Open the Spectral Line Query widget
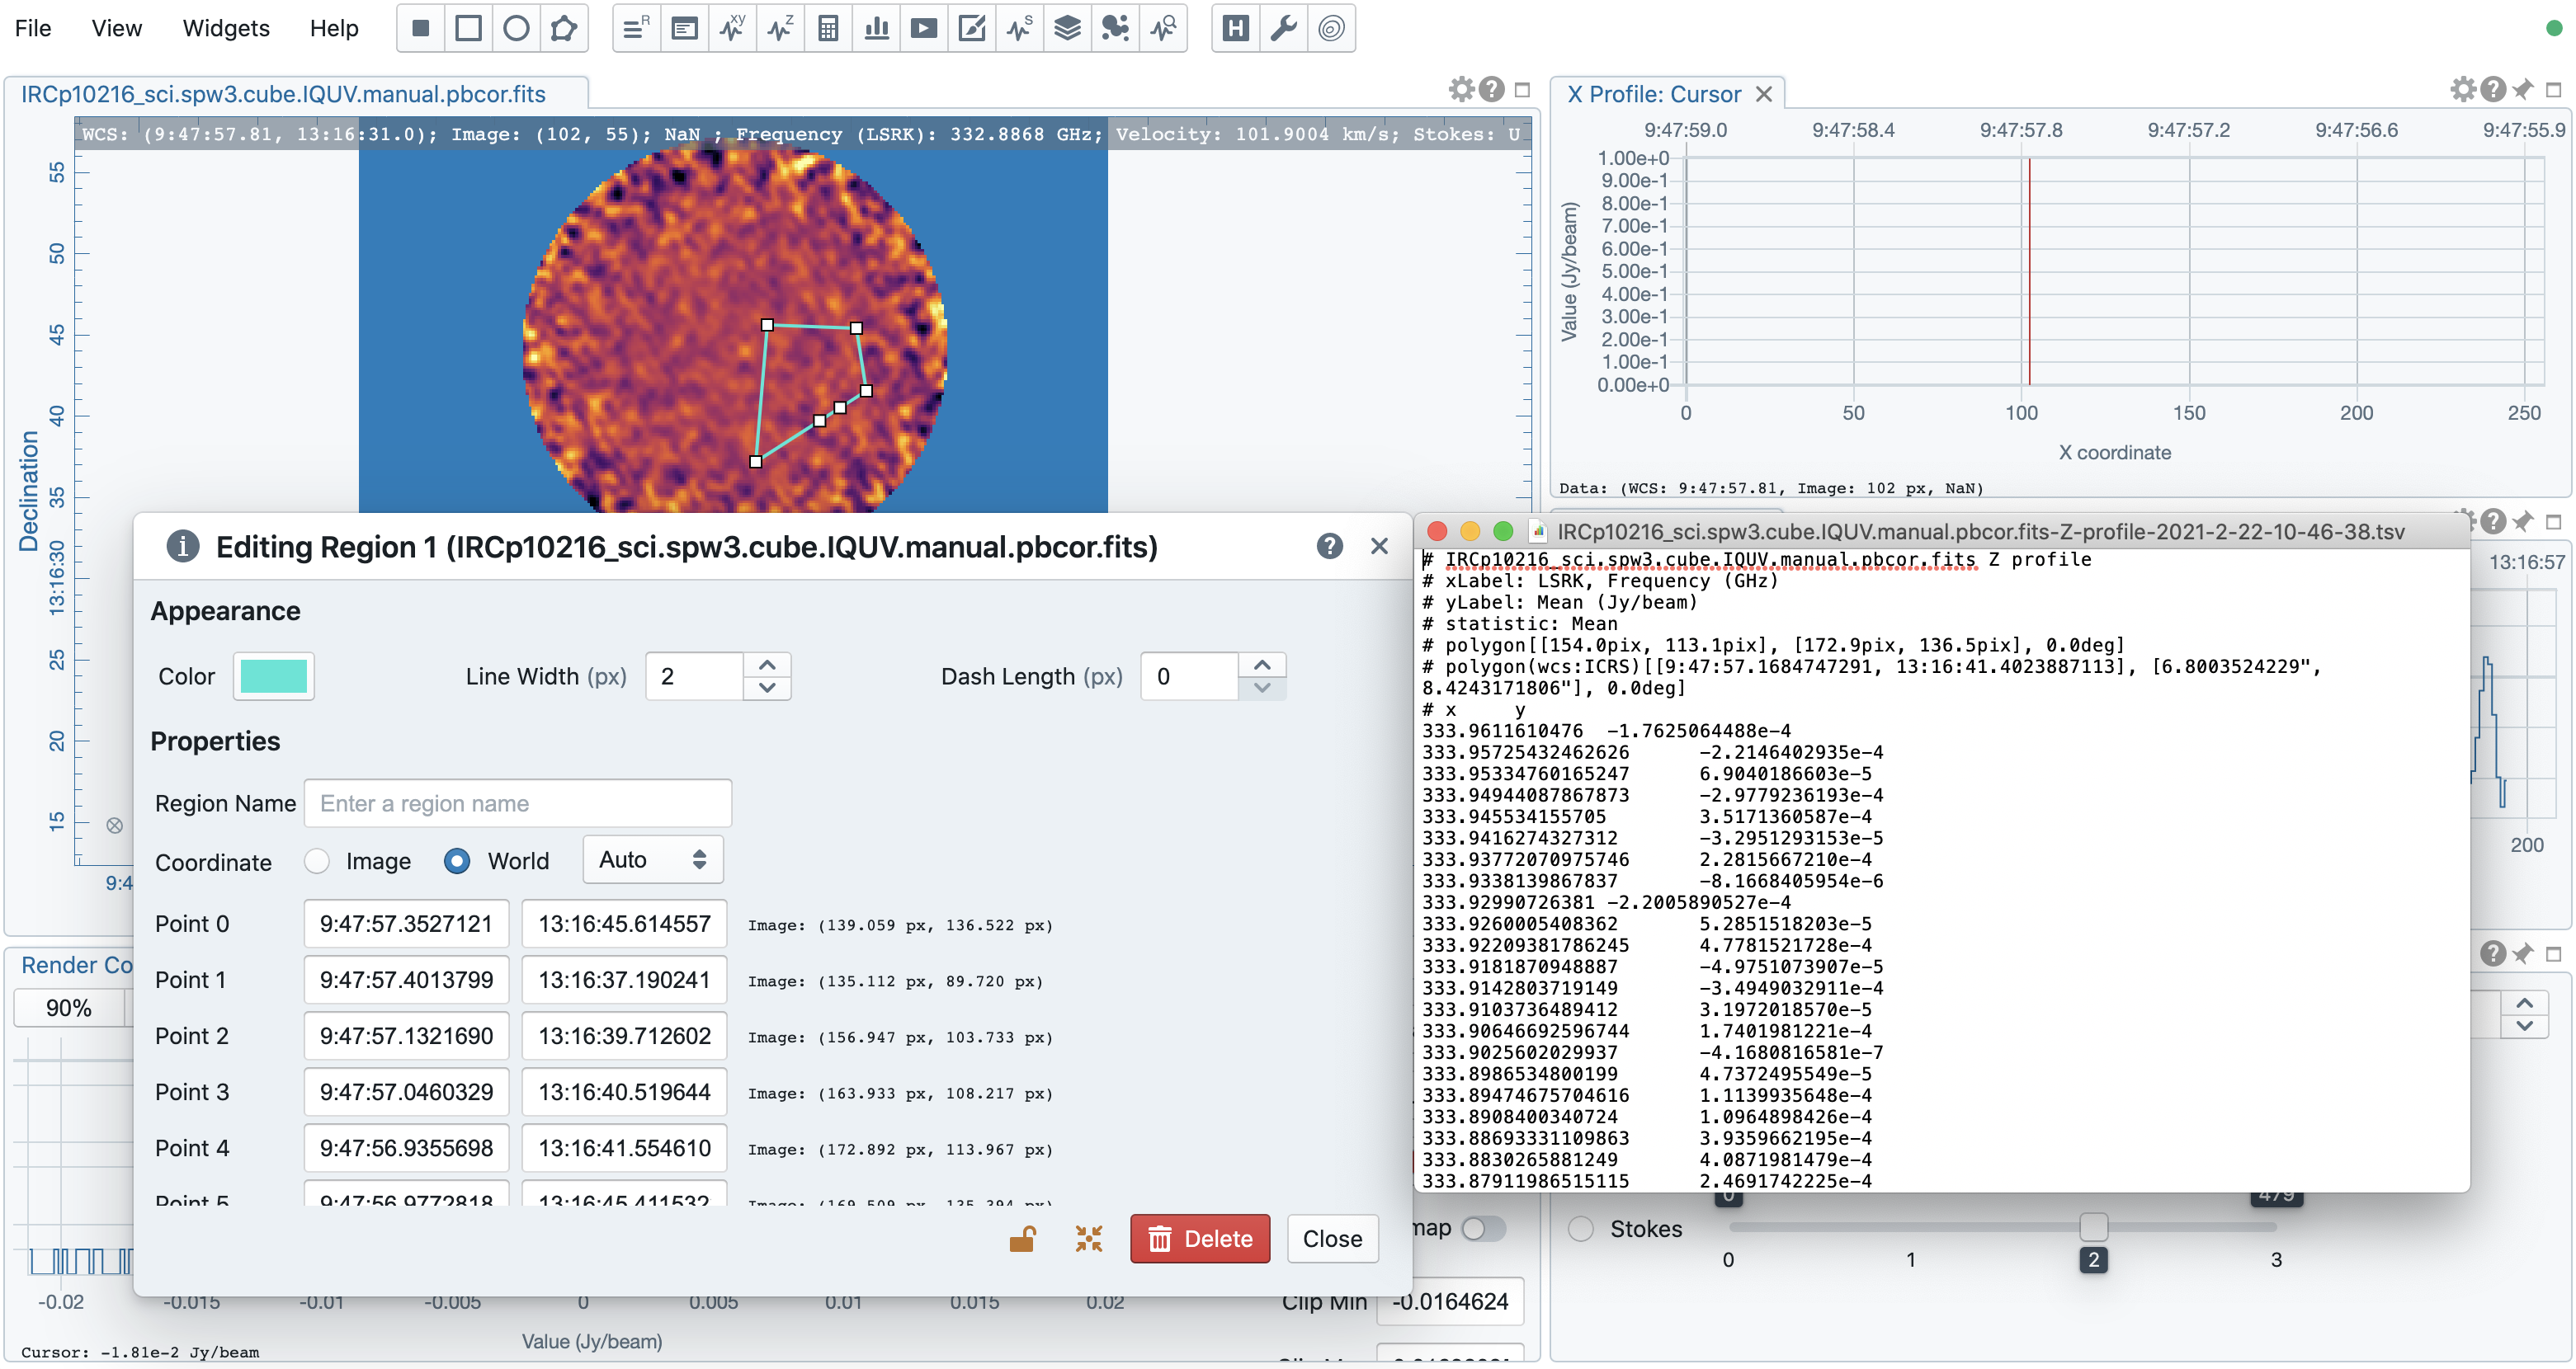 1162,28
